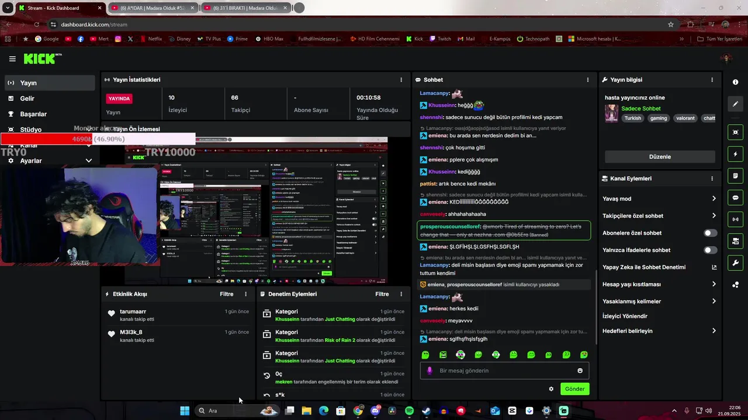Click the Bir mesaj gönderin input field
The image size is (748, 420).
pos(504,370)
